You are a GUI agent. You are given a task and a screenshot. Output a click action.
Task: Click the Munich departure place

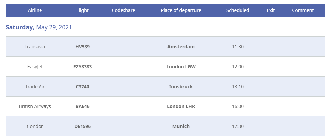click(x=181, y=126)
